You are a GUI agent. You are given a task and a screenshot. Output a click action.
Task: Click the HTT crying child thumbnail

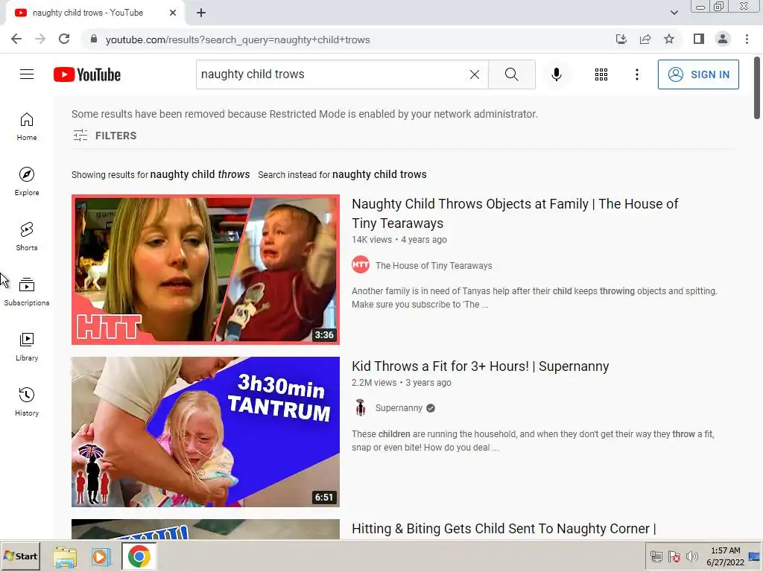(206, 270)
